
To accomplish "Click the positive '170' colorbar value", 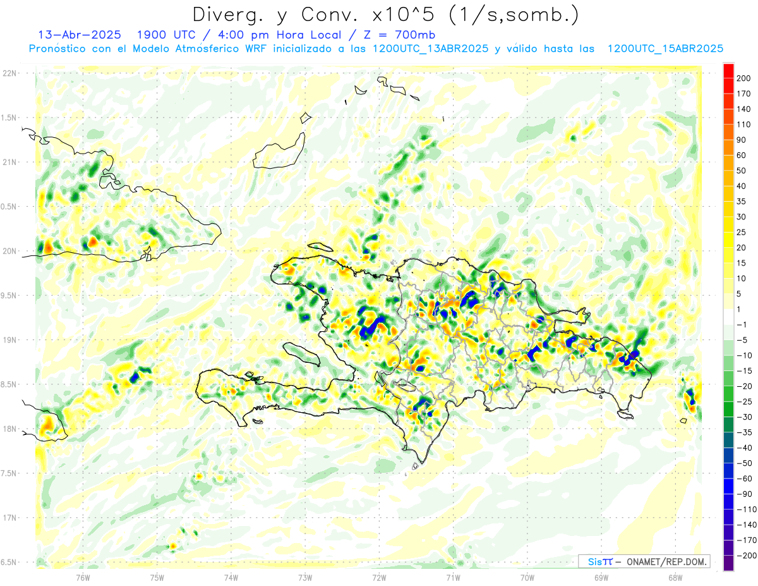I will pyautogui.click(x=744, y=94).
